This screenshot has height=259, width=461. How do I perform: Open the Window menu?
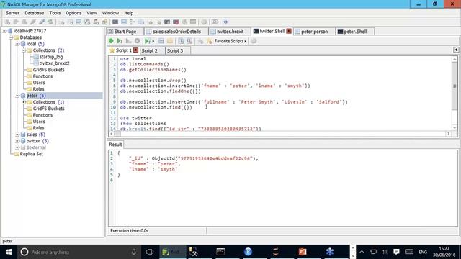pyautogui.click(x=110, y=13)
